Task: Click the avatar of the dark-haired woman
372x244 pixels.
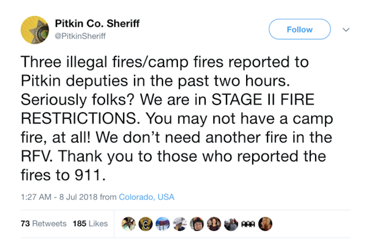Action: 214,224
